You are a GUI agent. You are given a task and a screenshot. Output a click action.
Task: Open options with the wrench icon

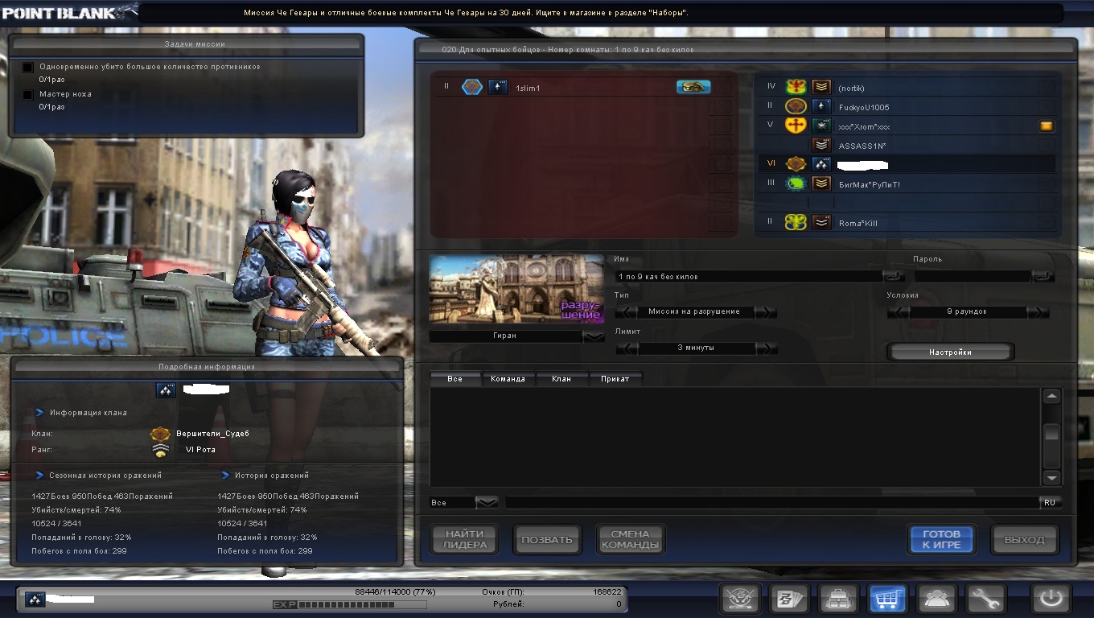986,599
